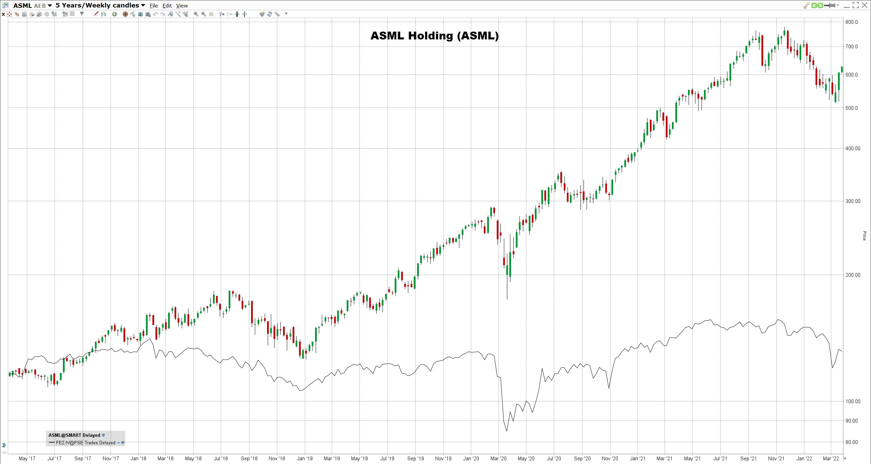Select the pointer arrow cursor tool
The height and width of the screenshot is (464, 871).
133,14
